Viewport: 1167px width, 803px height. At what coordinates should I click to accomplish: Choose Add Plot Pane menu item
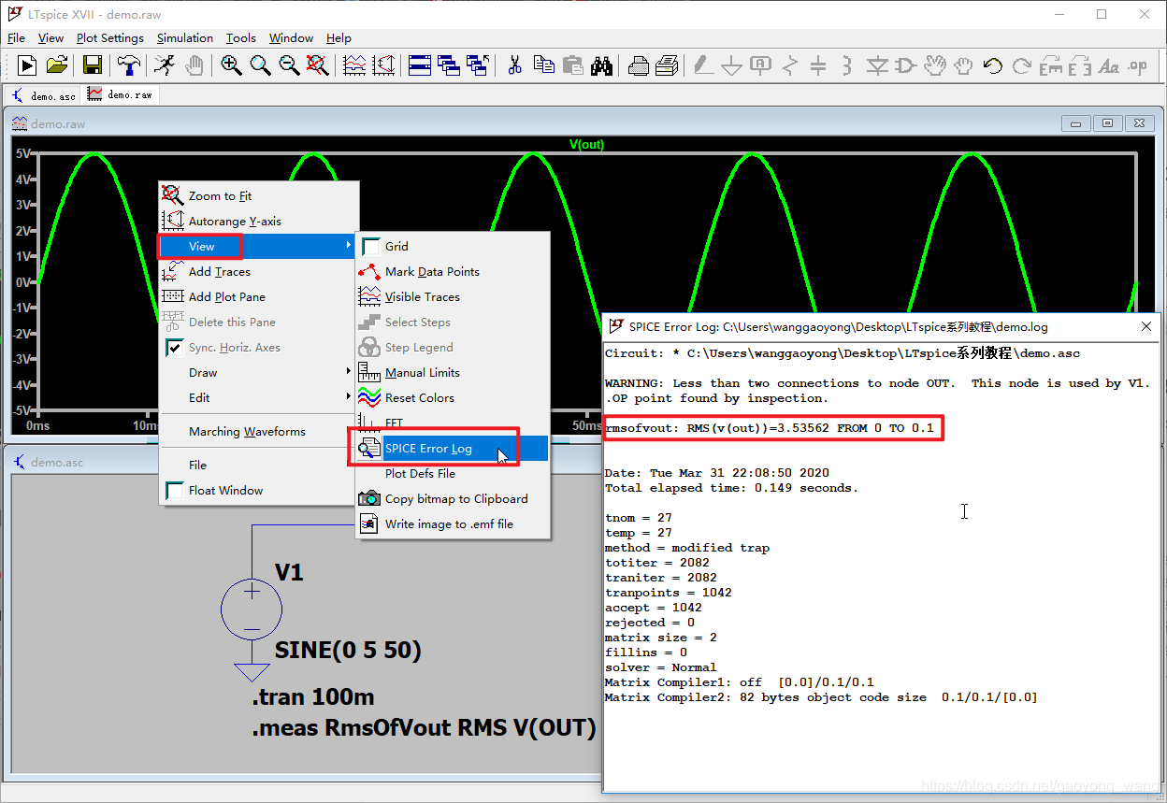[259, 296]
